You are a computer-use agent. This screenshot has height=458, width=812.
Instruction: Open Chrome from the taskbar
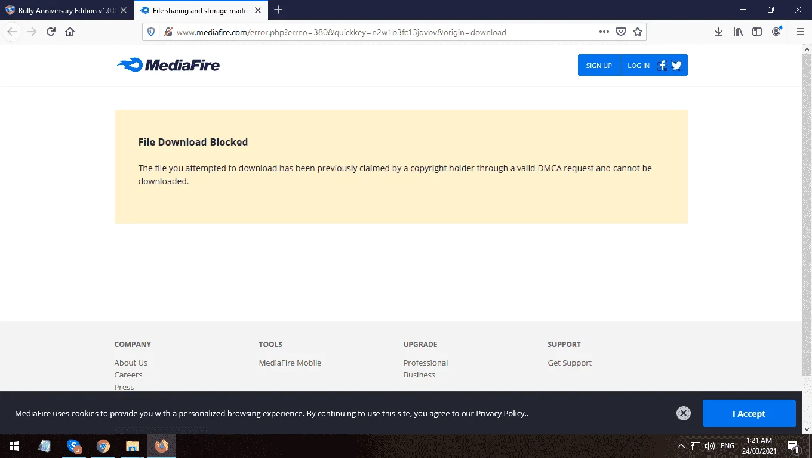(x=103, y=446)
